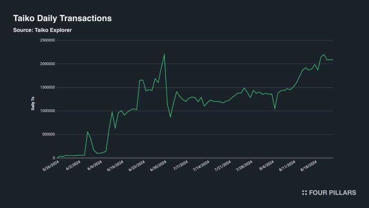Click the early-July trough after the peak
The image size is (369, 208).
tap(171, 117)
